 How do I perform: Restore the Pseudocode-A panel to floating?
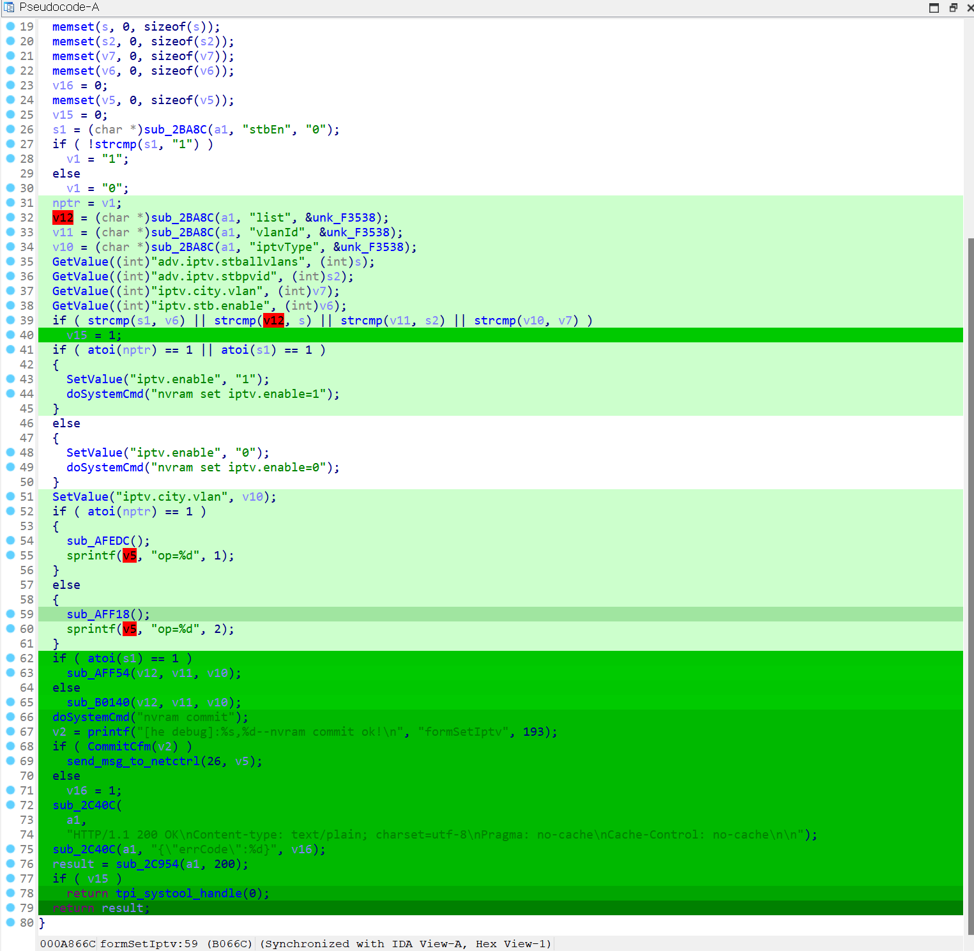(953, 8)
